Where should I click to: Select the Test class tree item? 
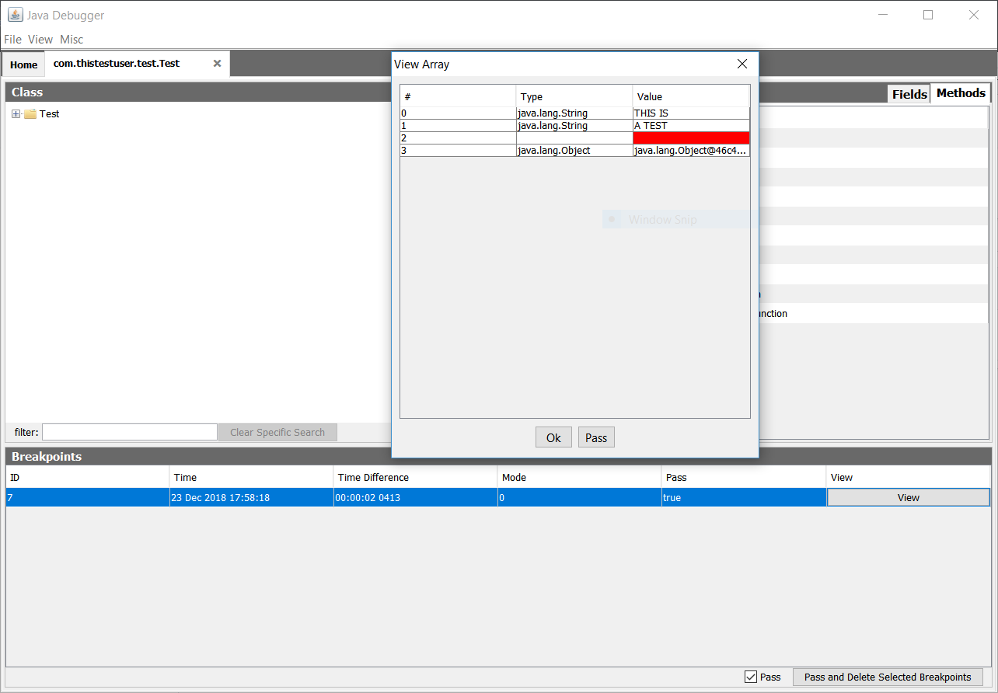click(49, 114)
